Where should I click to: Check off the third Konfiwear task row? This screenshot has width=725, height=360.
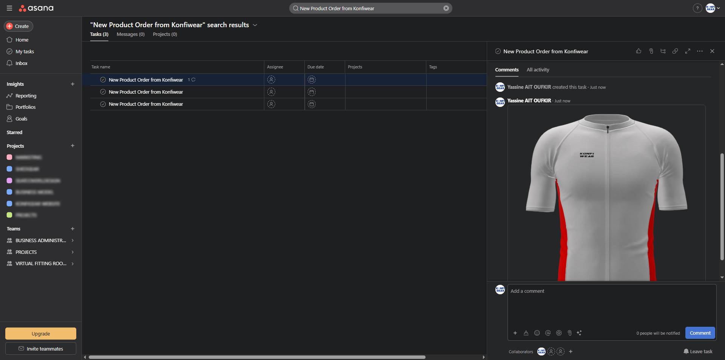click(x=103, y=104)
